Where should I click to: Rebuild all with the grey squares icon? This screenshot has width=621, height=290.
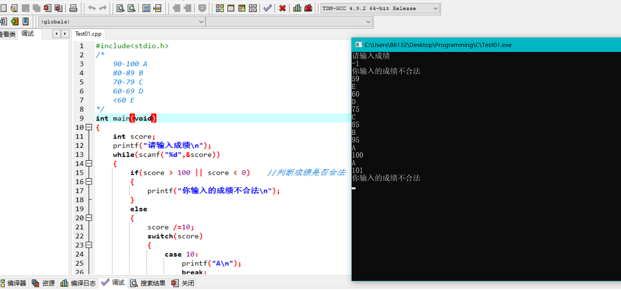click(253, 8)
